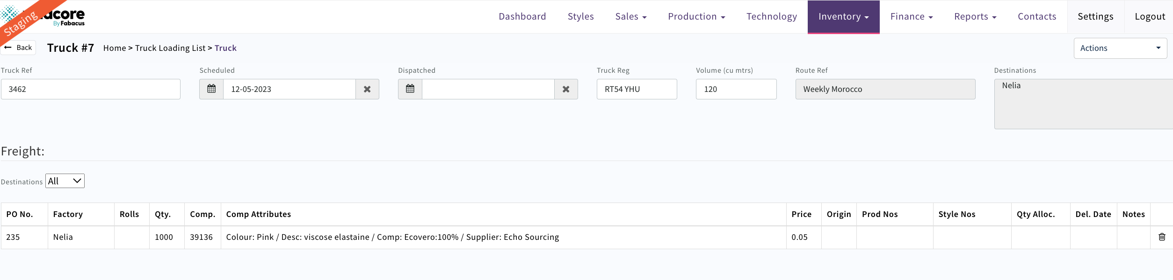
Task: Go to the Dashboard page
Action: pyautogui.click(x=522, y=17)
